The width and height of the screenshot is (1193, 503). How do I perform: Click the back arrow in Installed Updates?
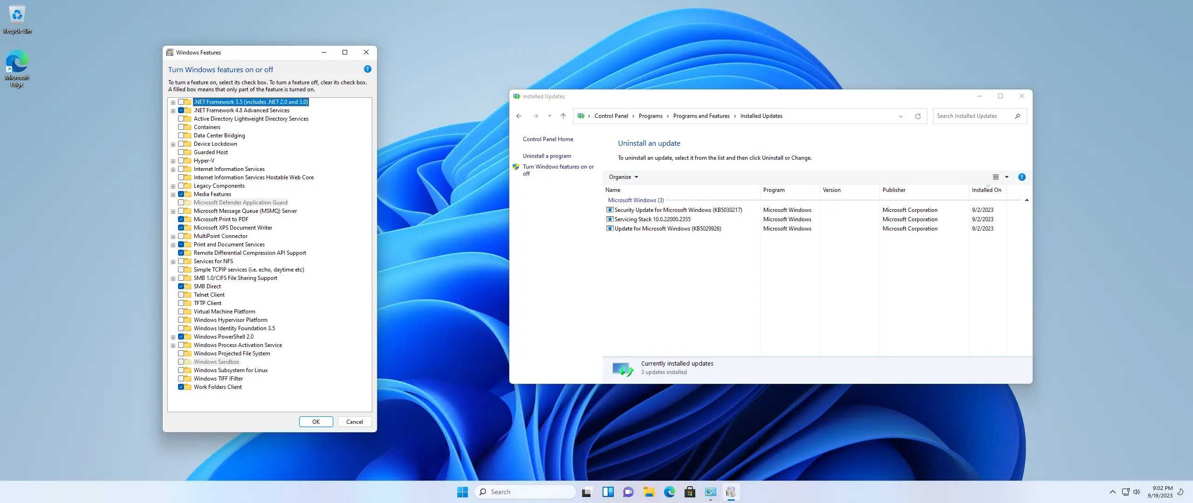pos(519,116)
